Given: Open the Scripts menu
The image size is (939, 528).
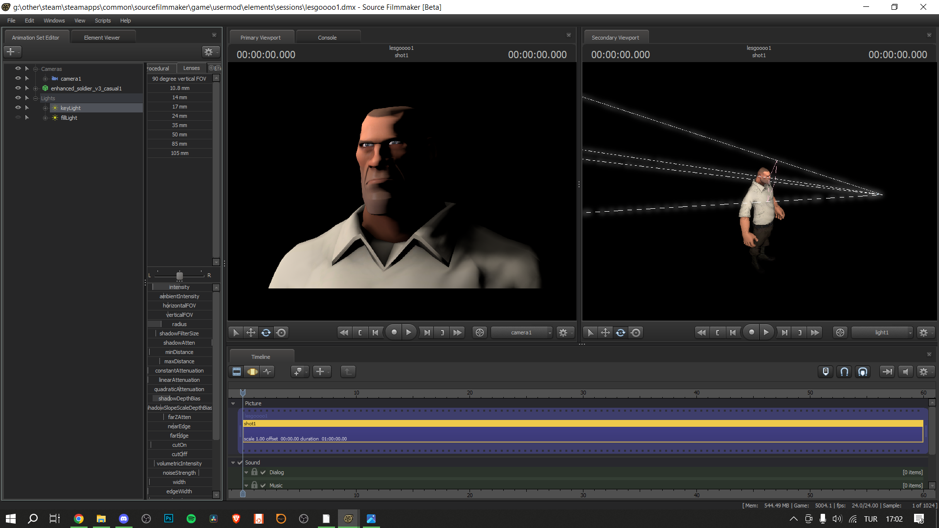Looking at the screenshot, I should click(x=103, y=21).
